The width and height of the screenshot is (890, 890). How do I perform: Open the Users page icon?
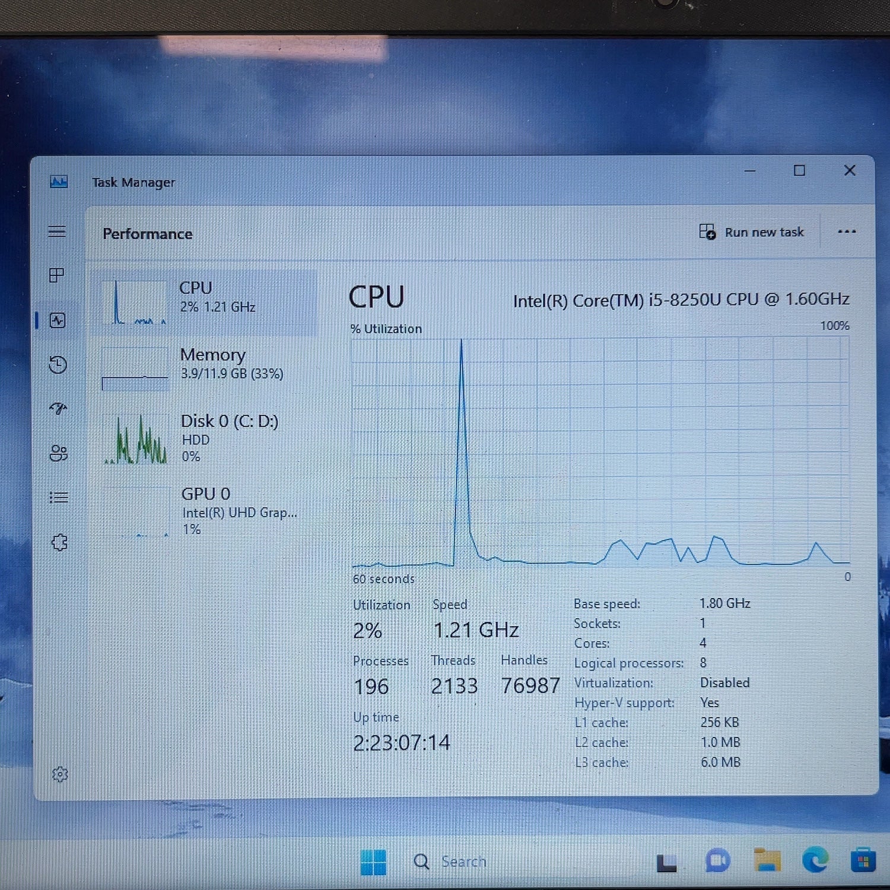[58, 453]
